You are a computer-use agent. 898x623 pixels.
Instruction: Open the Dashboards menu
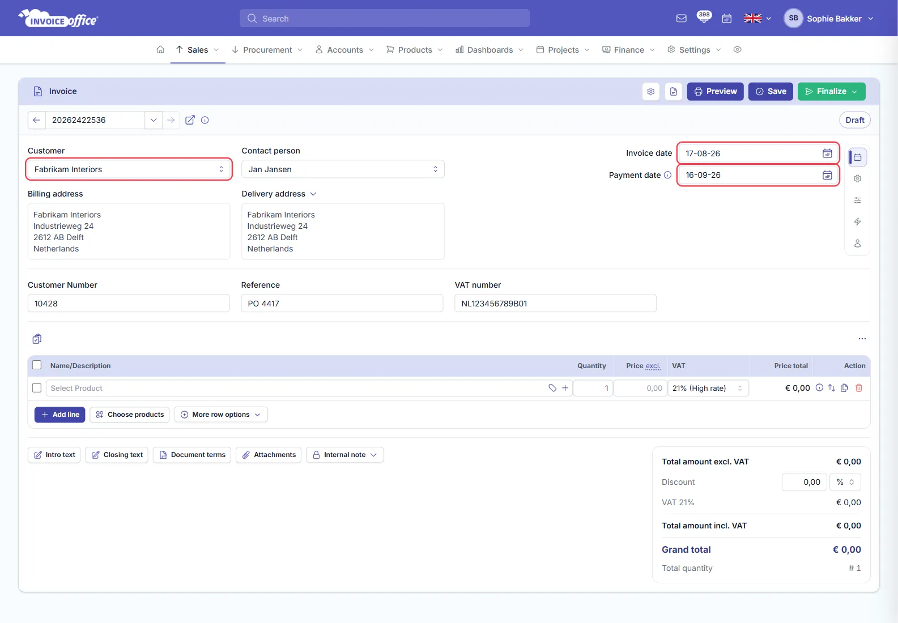pos(490,50)
